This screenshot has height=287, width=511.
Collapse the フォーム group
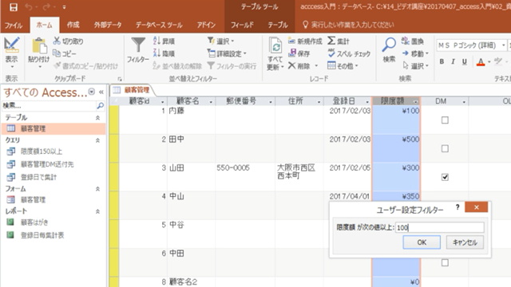(97, 189)
